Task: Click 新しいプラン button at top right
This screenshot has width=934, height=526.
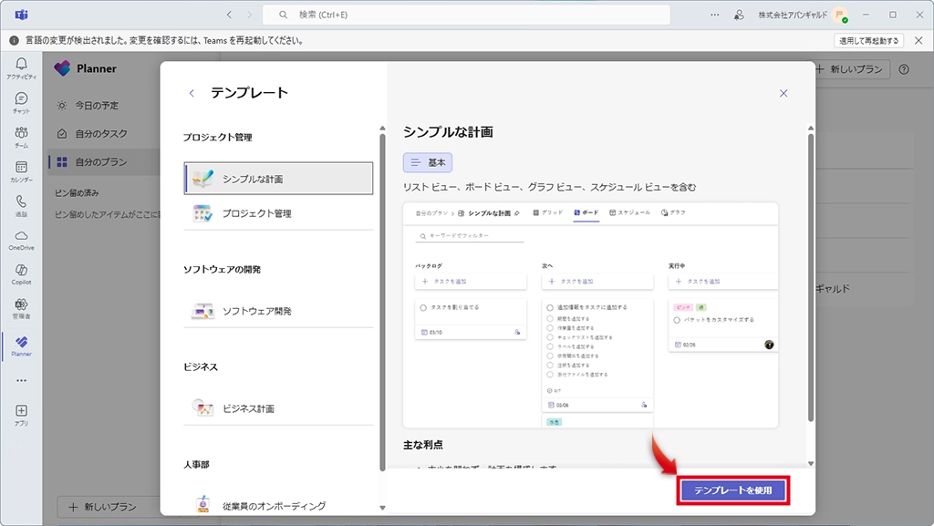Action: pyautogui.click(x=849, y=69)
